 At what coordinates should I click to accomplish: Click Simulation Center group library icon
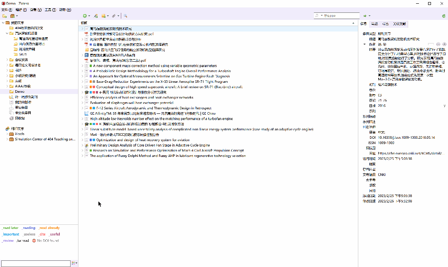coord(12,140)
